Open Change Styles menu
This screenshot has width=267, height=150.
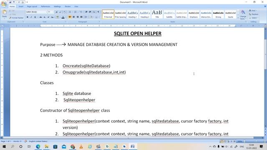(243, 15)
